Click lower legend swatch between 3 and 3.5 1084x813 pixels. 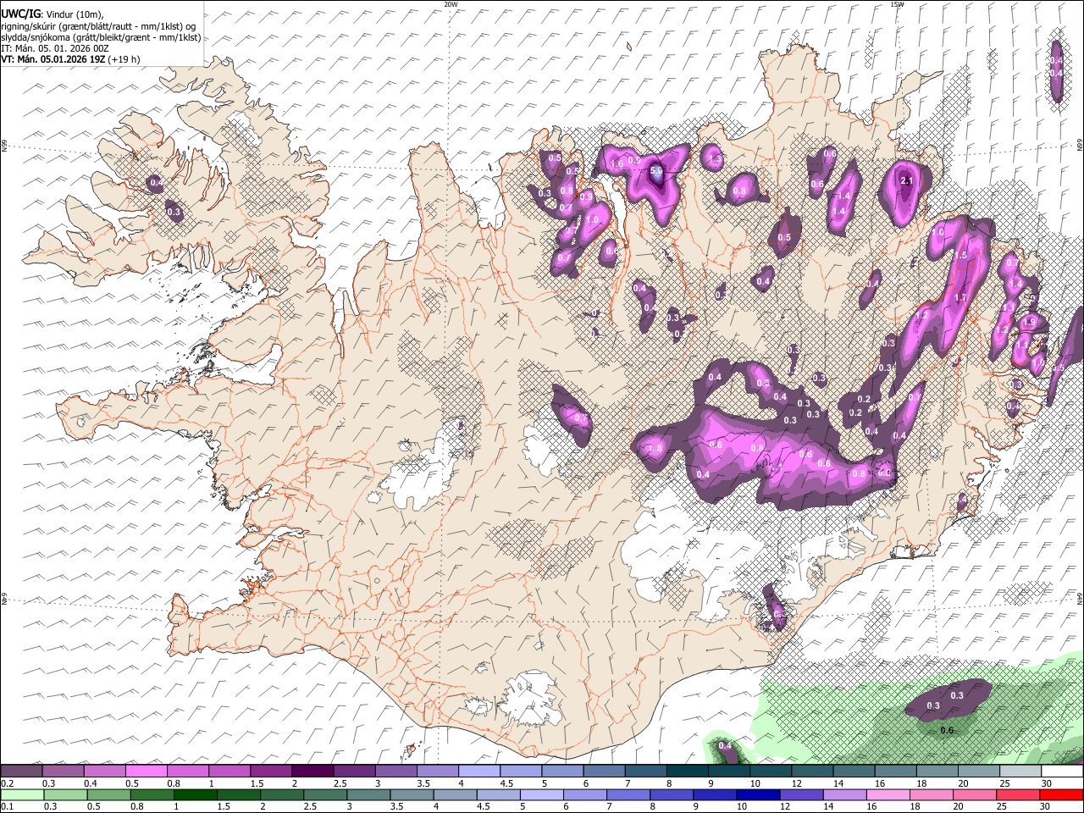[x=368, y=795]
